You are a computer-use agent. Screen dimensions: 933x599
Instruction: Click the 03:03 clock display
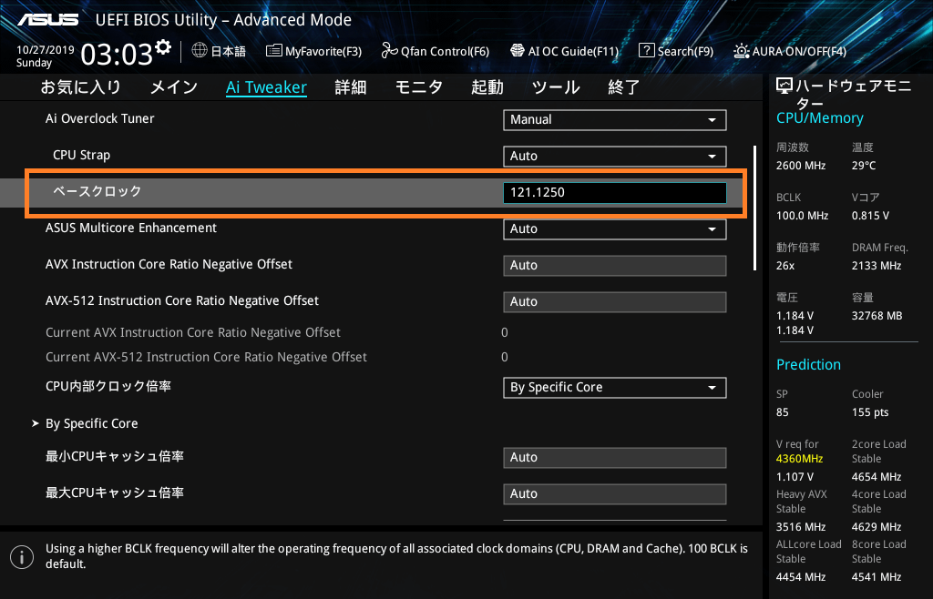pos(117,55)
